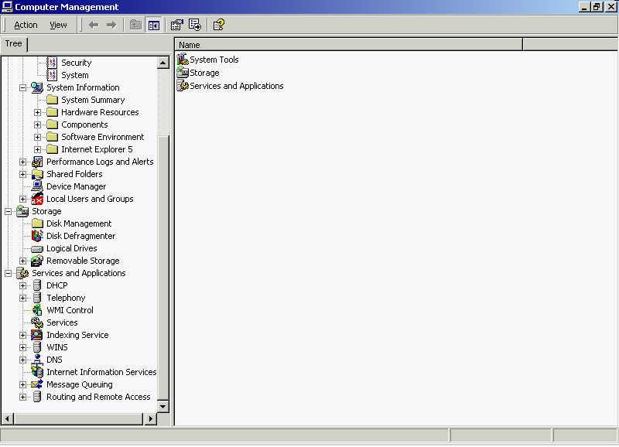
Task: Click the Export List toolbar icon
Action: 195,25
